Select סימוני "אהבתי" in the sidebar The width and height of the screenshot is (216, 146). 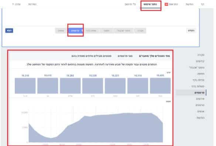[x=197, y=67]
